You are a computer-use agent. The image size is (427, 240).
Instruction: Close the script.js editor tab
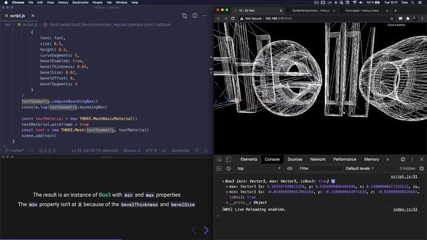point(33,16)
